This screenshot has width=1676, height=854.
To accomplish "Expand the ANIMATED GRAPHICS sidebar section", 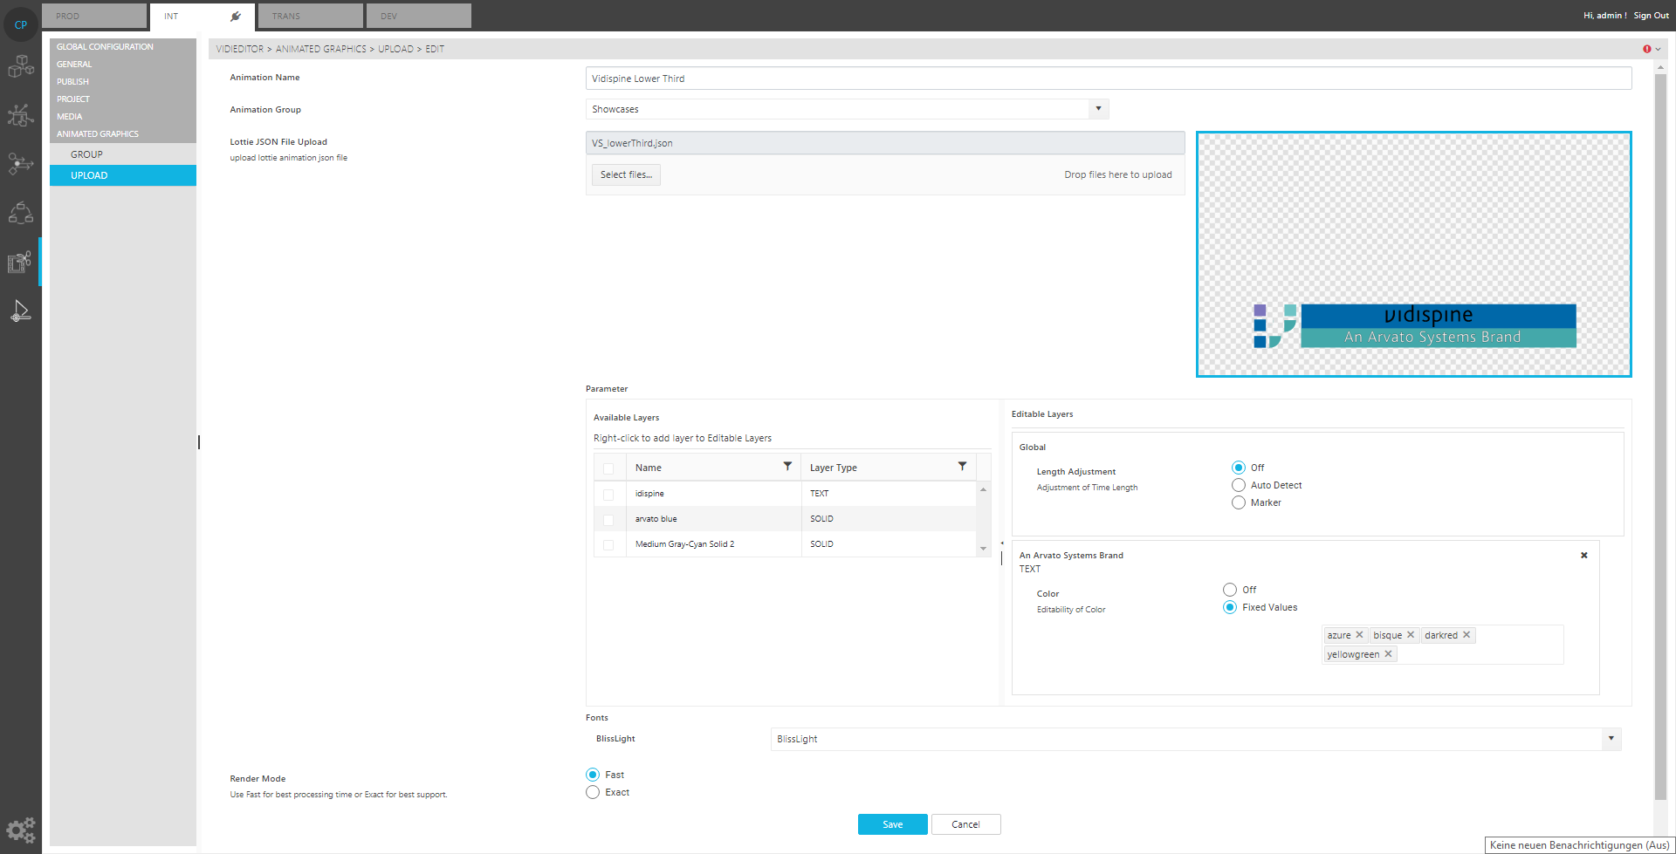I will (98, 134).
